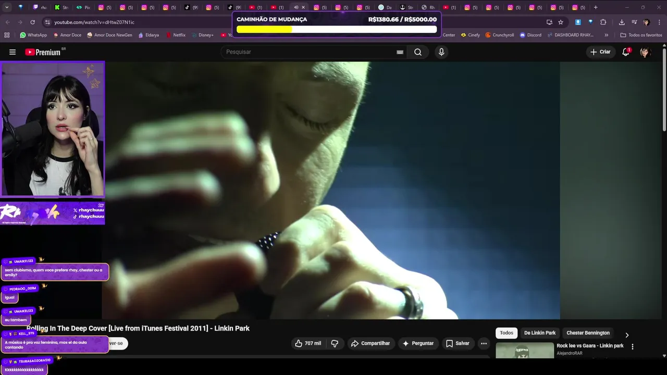667x375 pixels.
Task: Open Crunchyroll bookmark
Action: pos(499,35)
